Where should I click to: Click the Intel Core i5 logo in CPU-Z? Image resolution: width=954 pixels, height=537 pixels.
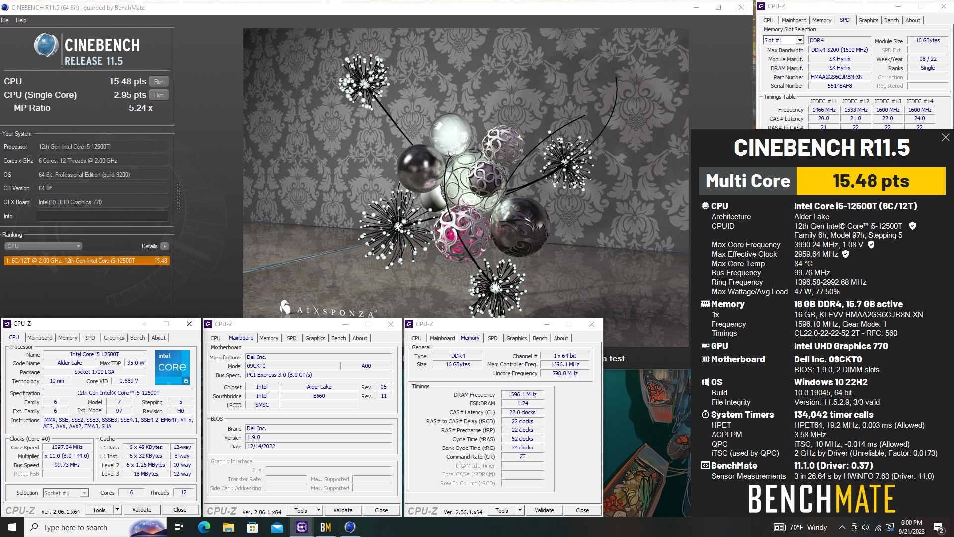(172, 367)
